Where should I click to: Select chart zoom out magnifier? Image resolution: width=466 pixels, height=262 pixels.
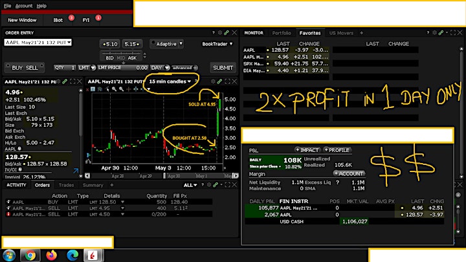pos(121,89)
